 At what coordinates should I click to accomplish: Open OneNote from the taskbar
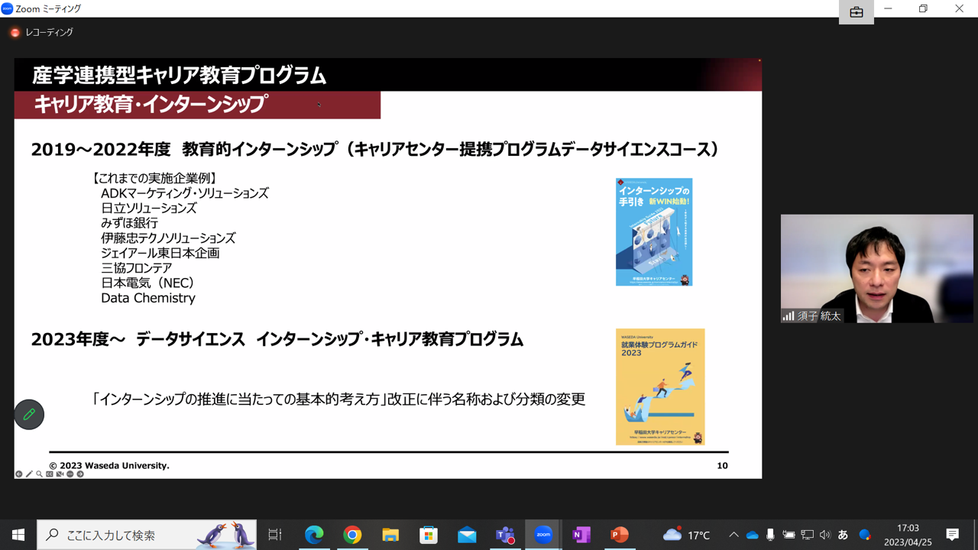581,535
